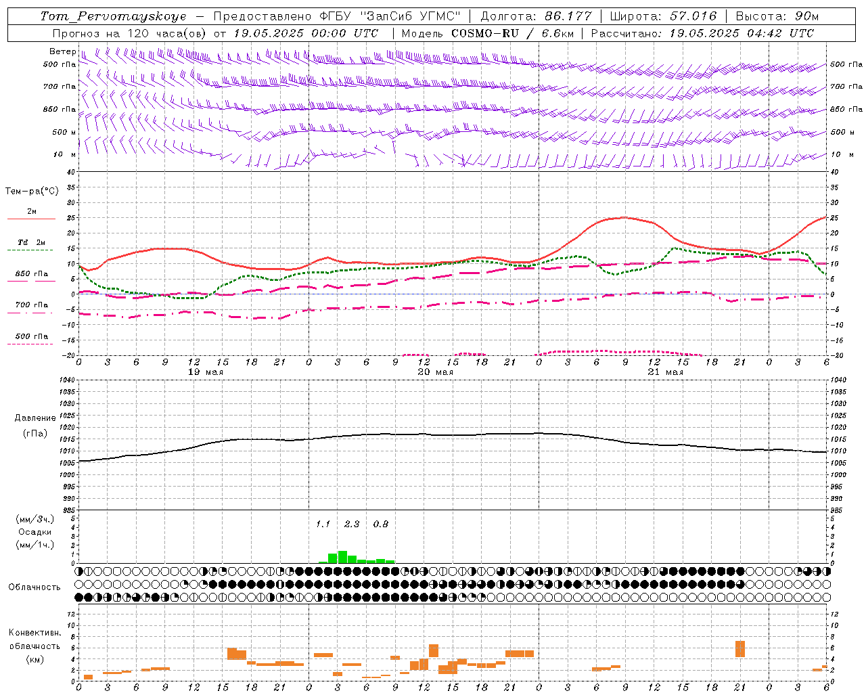
Task: Click the precipitation total value 0.8
Action: 381,524
